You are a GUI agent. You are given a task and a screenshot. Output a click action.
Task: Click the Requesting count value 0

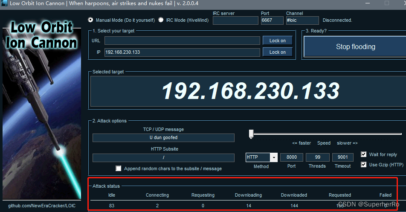(203, 206)
